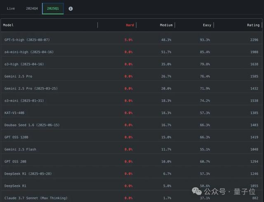Click the 5.9% Hard score for GPT-5-high

(x=128, y=40)
